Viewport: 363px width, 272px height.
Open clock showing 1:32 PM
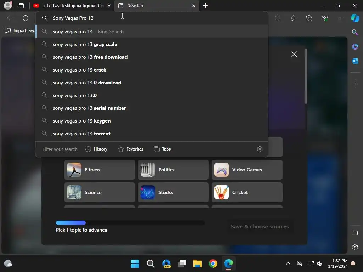pyautogui.click(x=338, y=263)
